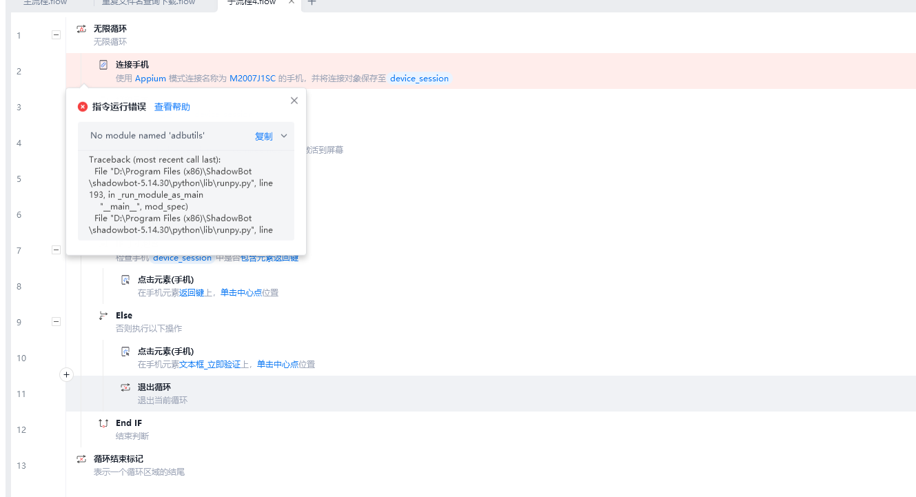Collapse the 无限循环 block on line 1
Viewport: 916px width, 497px height.
56,35
